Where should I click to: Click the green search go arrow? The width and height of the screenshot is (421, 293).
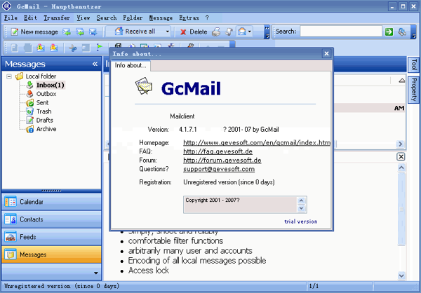[388, 32]
